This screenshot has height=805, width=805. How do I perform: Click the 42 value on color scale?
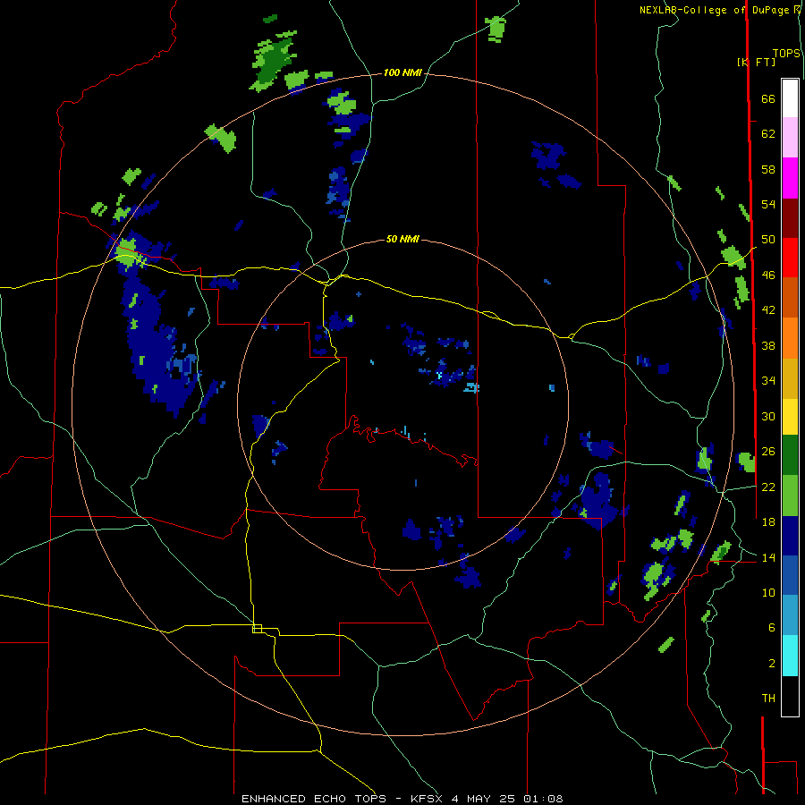tap(768, 310)
